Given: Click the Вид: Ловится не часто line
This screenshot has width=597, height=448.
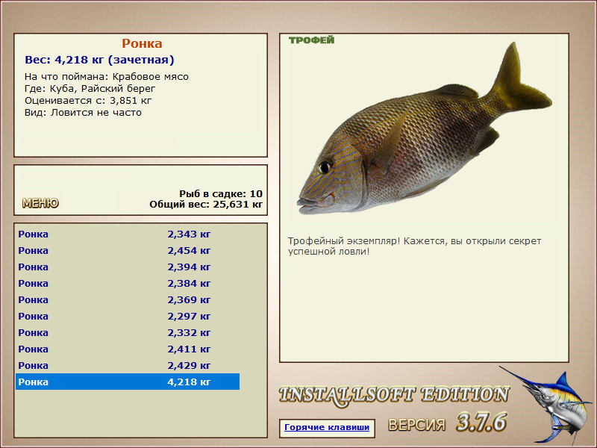Looking at the screenshot, I should pyautogui.click(x=83, y=113).
